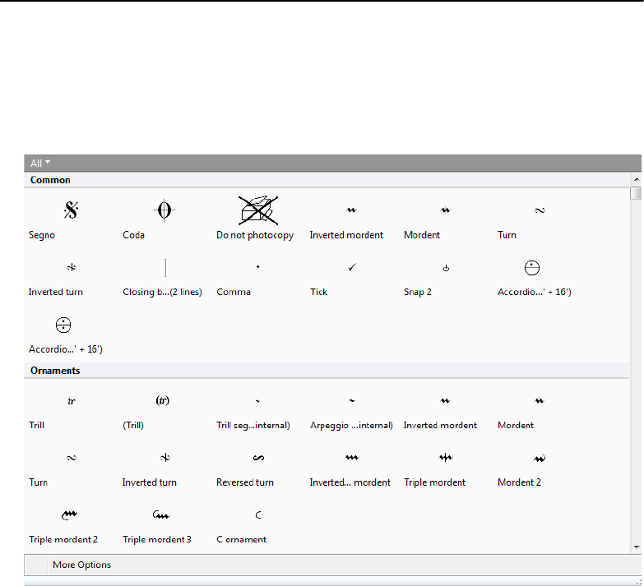Open the All category filter dropdown
The height and width of the screenshot is (586, 644).
pyautogui.click(x=39, y=163)
